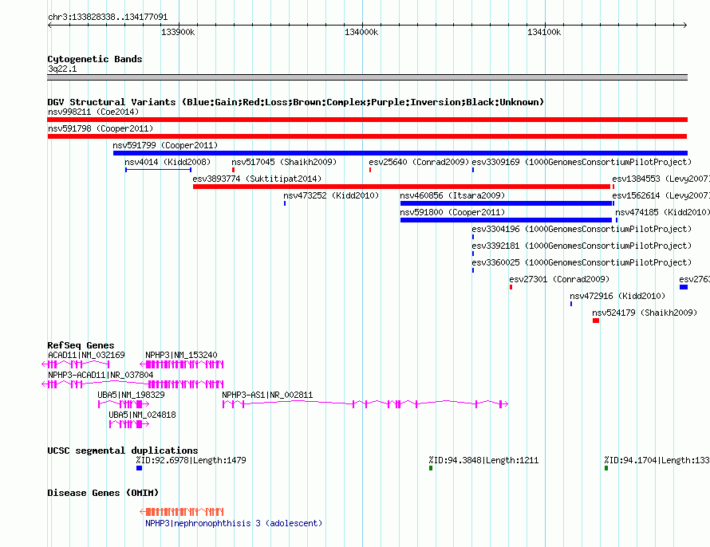Open the esv3309169 (1000GenomesConsortiumPilotProject) label
The image size is (710, 547).
click(x=582, y=162)
